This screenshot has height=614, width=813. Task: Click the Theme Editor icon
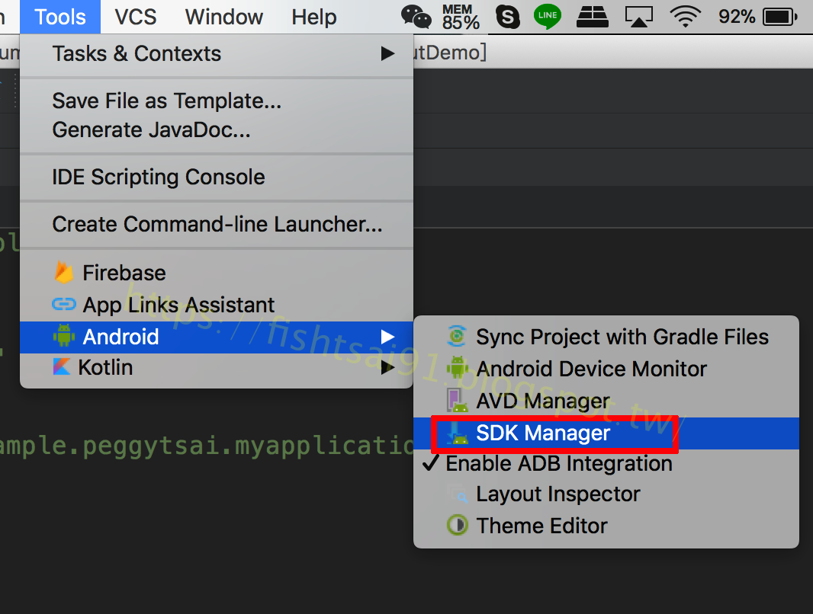point(458,525)
